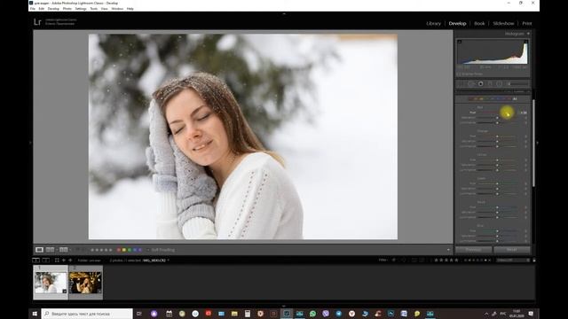
Task: Switch to the Library module
Action: (x=434, y=24)
